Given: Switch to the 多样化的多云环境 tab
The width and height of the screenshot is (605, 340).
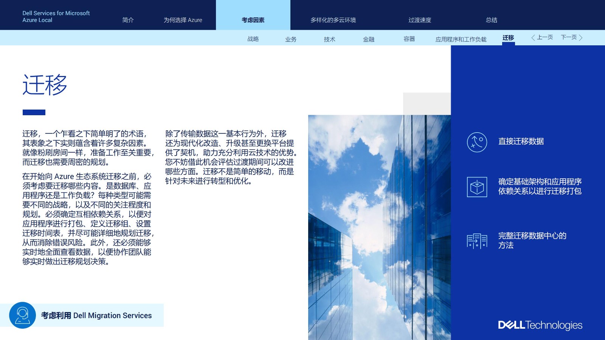Looking at the screenshot, I should [x=333, y=20].
